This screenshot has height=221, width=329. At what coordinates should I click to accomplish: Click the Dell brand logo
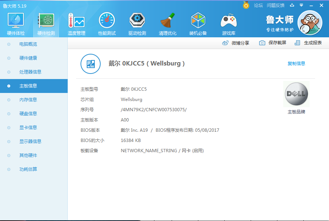(x=296, y=94)
